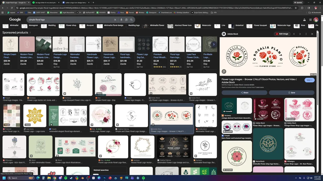Open Dark Love Adobe Stock related image

pyautogui.click(x=268, y=110)
